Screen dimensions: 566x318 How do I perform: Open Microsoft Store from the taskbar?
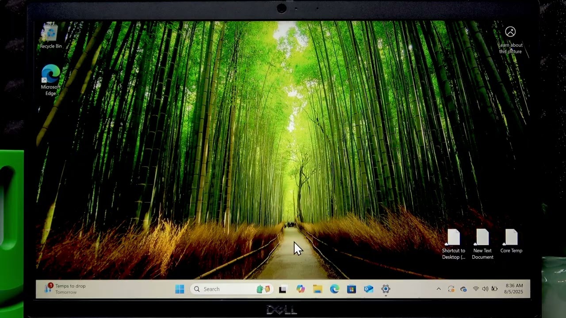[x=352, y=289]
